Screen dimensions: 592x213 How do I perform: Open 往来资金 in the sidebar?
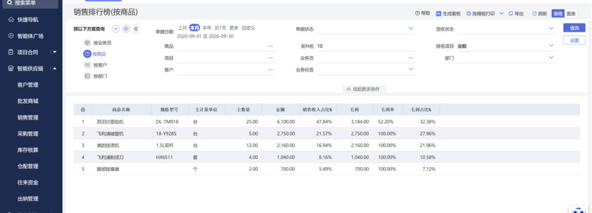click(x=28, y=182)
